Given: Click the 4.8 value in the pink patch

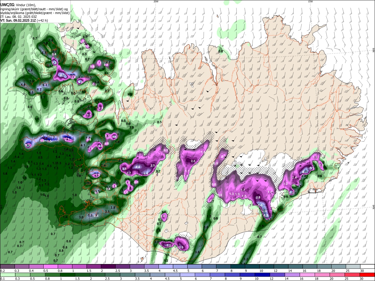Looking at the screenshot, I should [114, 137].
